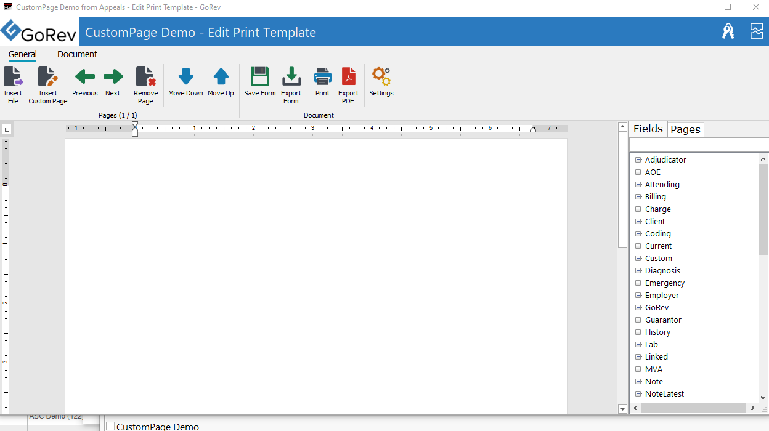Click the Export Form icon
The image size is (769, 431).
[291, 77]
